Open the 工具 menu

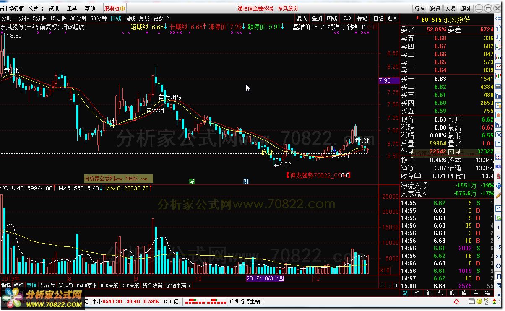point(72,8)
